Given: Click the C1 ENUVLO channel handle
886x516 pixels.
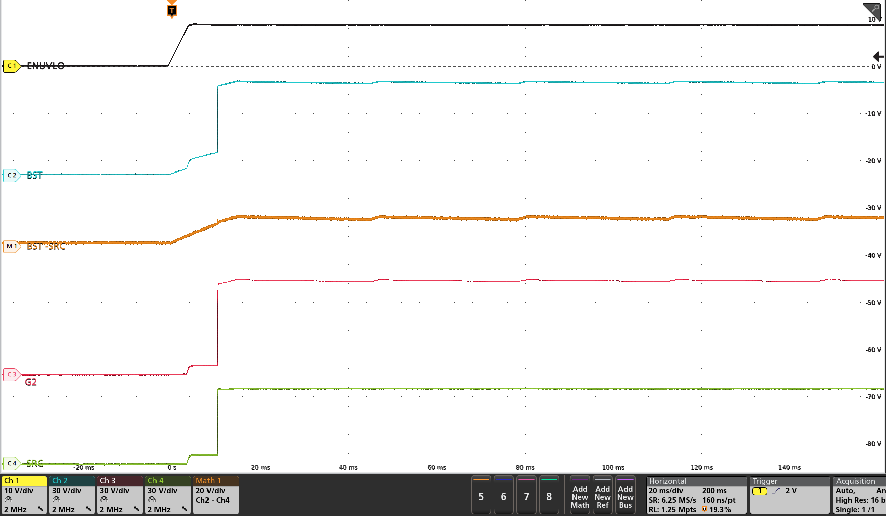Looking at the screenshot, I should click(x=11, y=66).
